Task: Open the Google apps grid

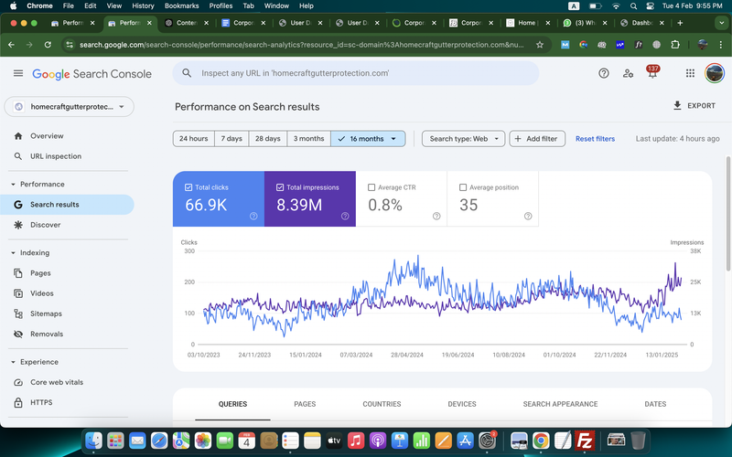Action: [x=690, y=73]
